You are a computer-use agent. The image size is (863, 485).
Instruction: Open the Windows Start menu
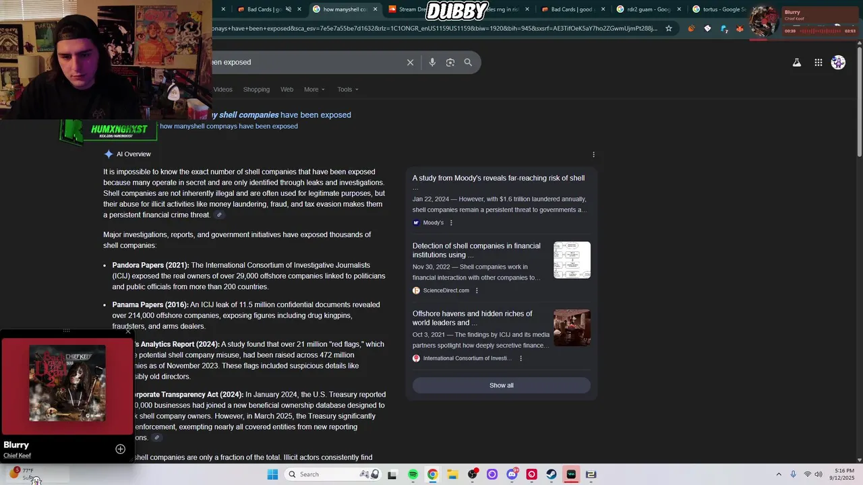[x=272, y=474]
